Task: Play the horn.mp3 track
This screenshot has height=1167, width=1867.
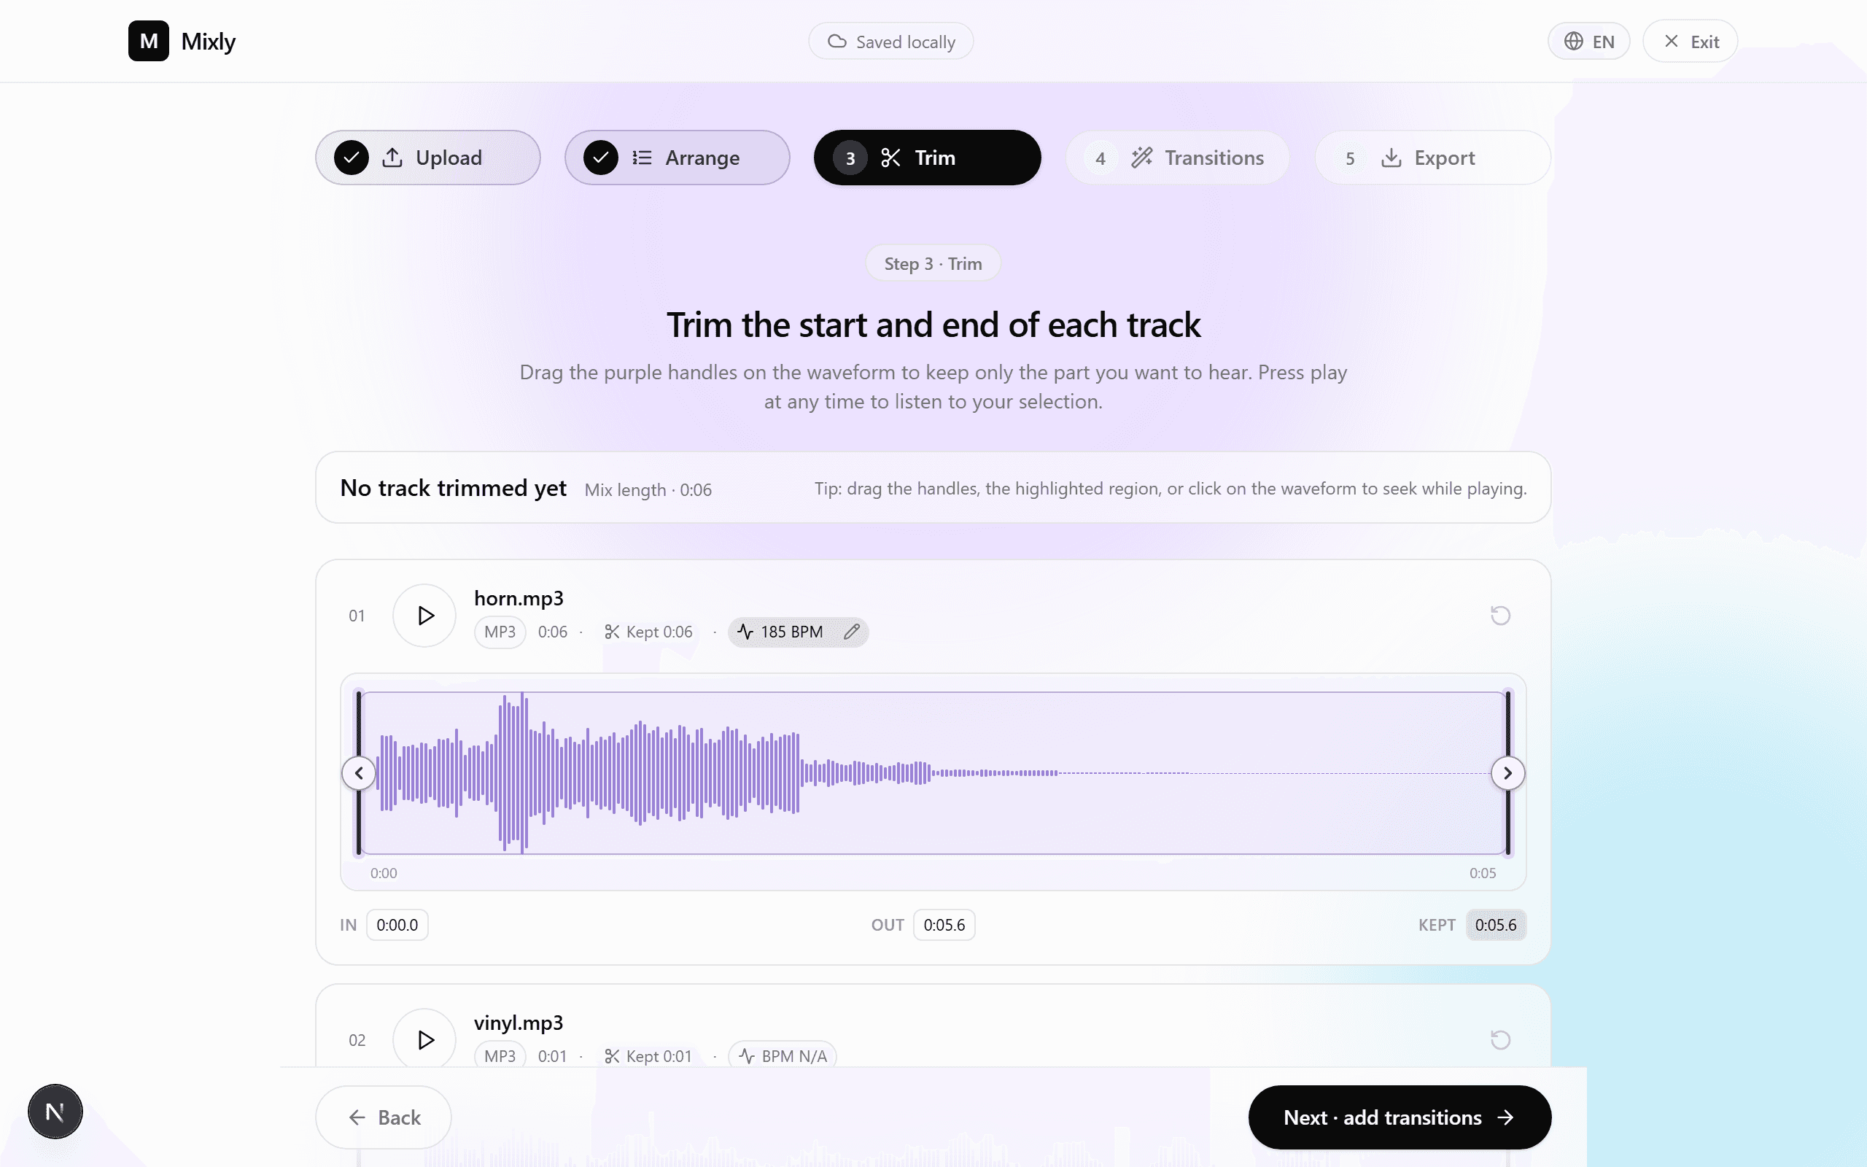Action: [x=424, y=615]
